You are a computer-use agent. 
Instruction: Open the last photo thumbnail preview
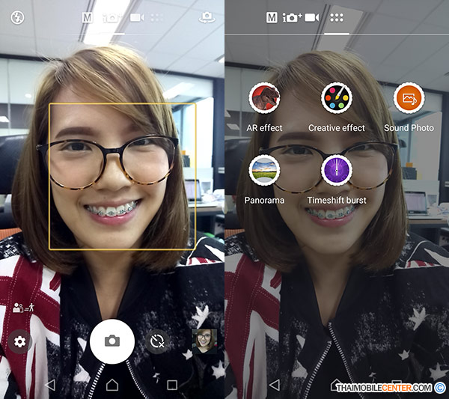point(204,341)
